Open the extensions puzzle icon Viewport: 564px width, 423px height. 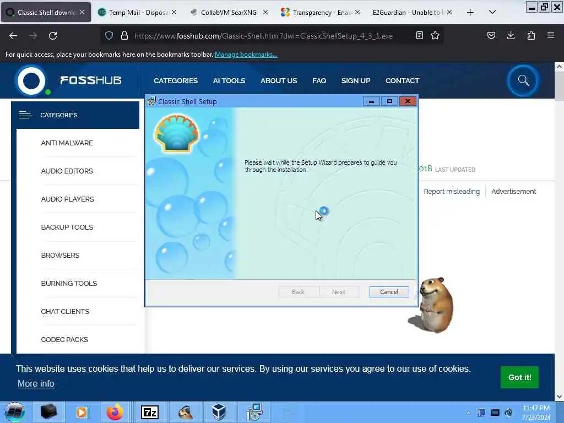(x=531, y=35)
